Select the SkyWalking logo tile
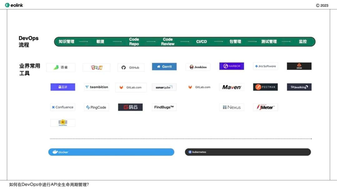Image resolution: width=337 pixels, height=189 pixels. tap(299, 87)
